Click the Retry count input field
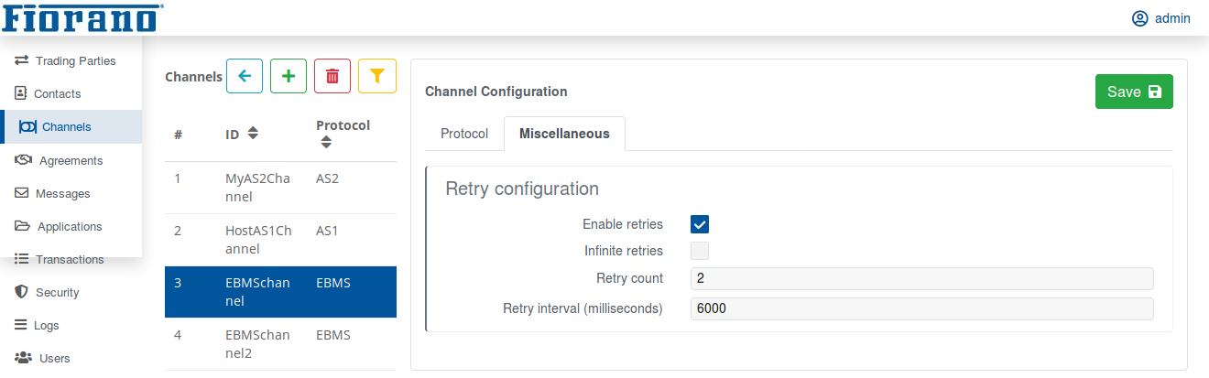This screenshot has height=378, width=1209. tap(922, 278)
